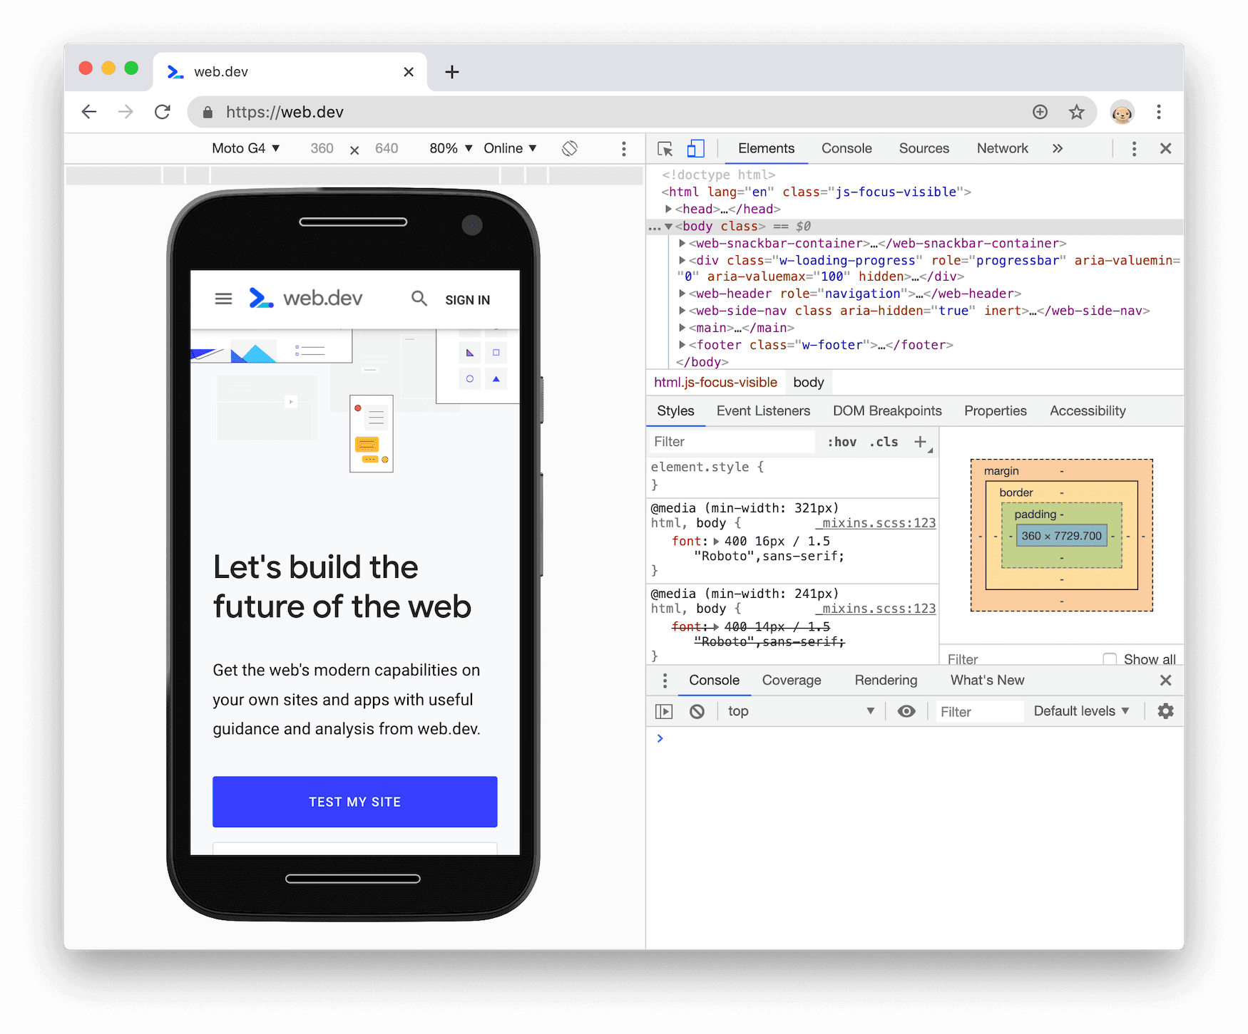Expand the web-header element node
1248x1034 pixels.
pyautogui.click(x=682, y=293)
